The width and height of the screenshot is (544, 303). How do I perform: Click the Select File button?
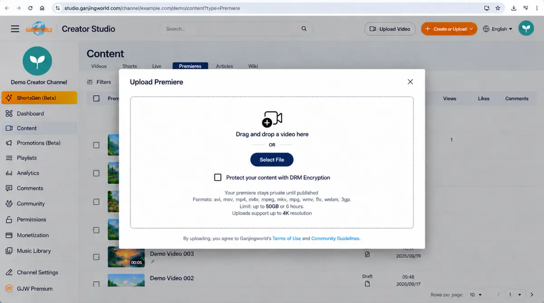click(x=272, y=160)
